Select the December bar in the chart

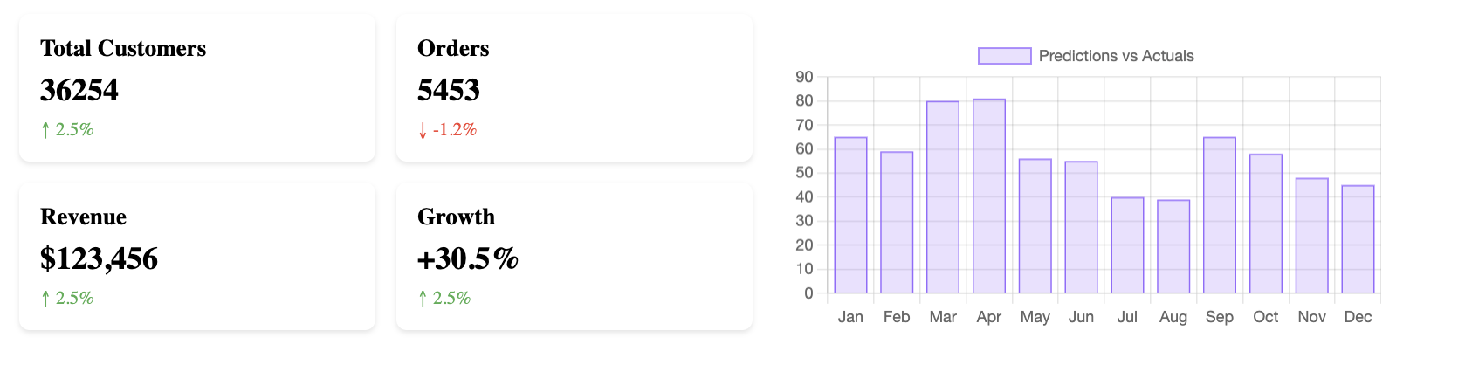1358,239
